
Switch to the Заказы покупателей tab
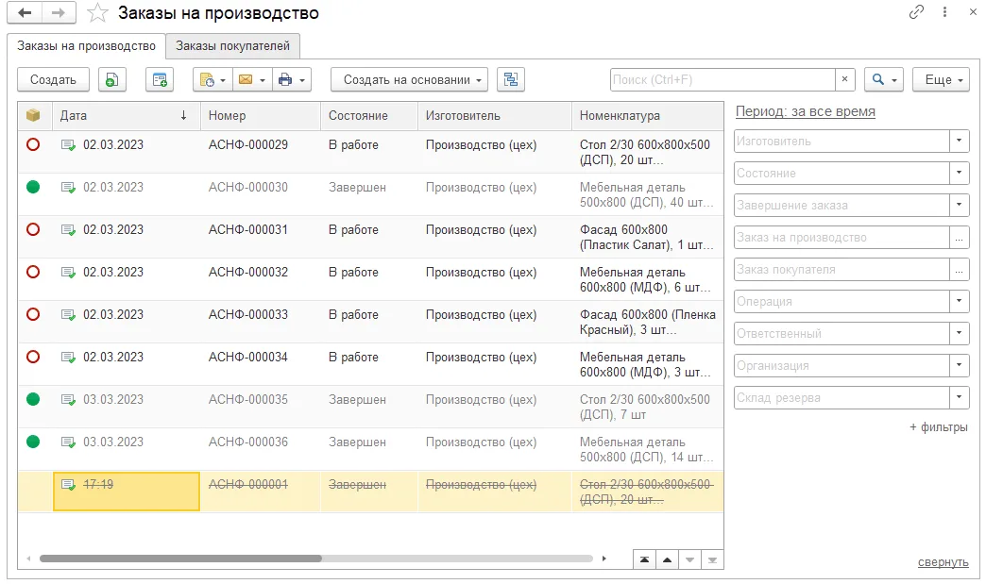tap(232, 46)
